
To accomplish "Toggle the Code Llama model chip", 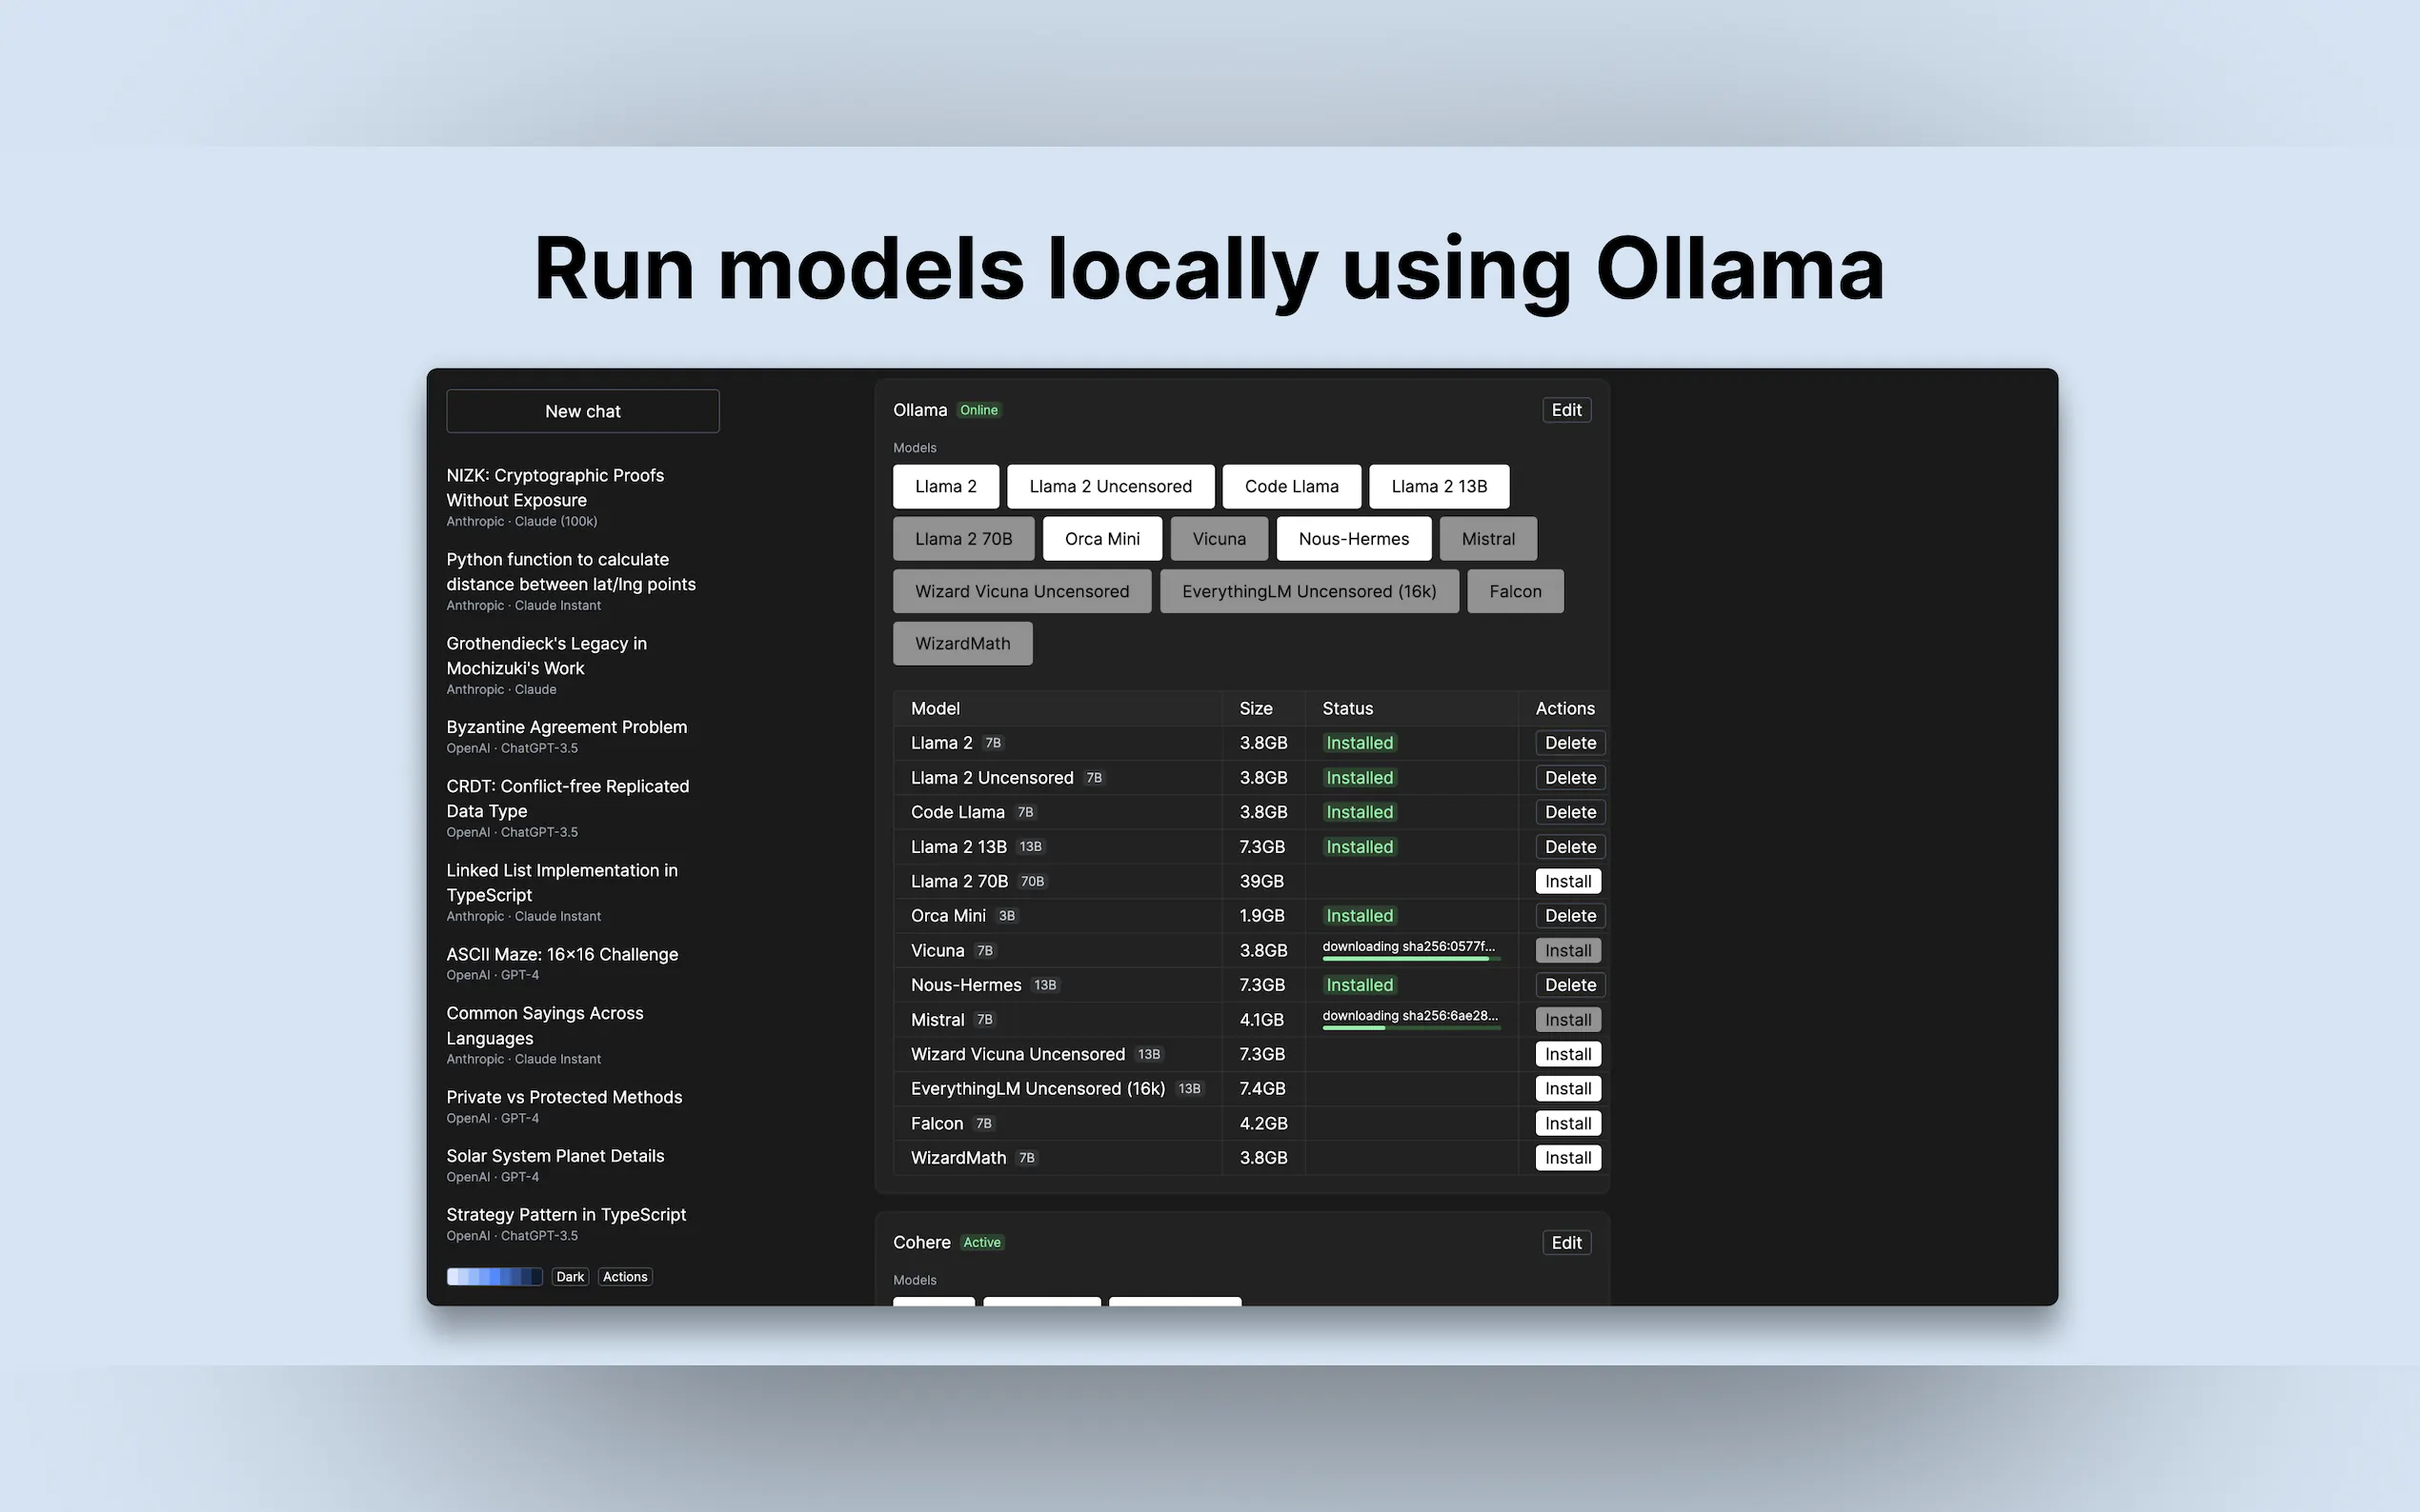I will 1292,486.
